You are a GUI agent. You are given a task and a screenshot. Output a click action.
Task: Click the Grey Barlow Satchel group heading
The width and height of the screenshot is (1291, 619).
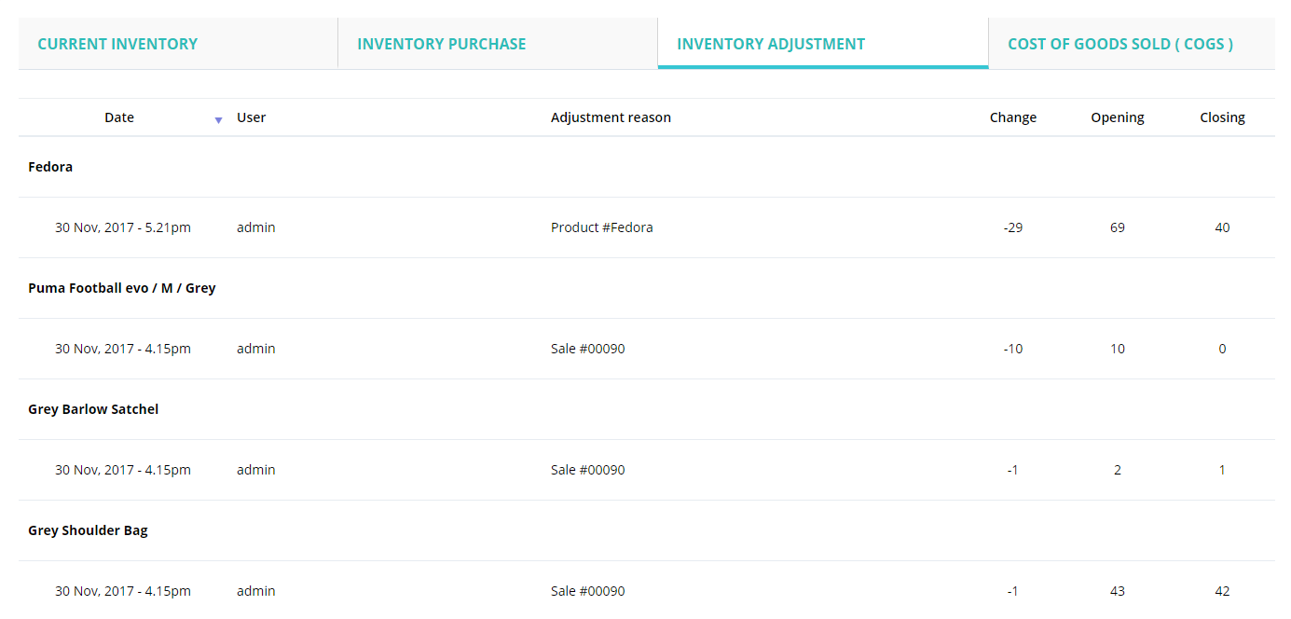coord(93,409)
